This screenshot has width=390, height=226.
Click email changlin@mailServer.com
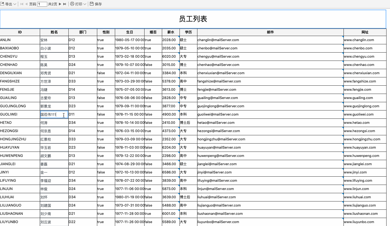click(218, 40)
